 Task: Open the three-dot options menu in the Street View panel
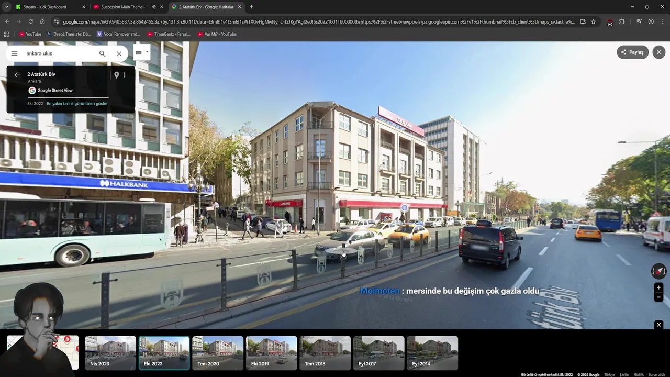[124, 75]
